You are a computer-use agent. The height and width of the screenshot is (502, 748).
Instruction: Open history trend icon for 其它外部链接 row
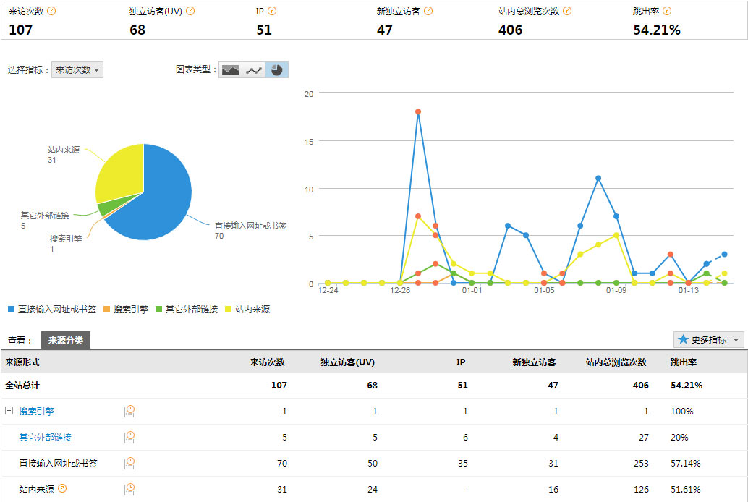(x=129, y=437)
